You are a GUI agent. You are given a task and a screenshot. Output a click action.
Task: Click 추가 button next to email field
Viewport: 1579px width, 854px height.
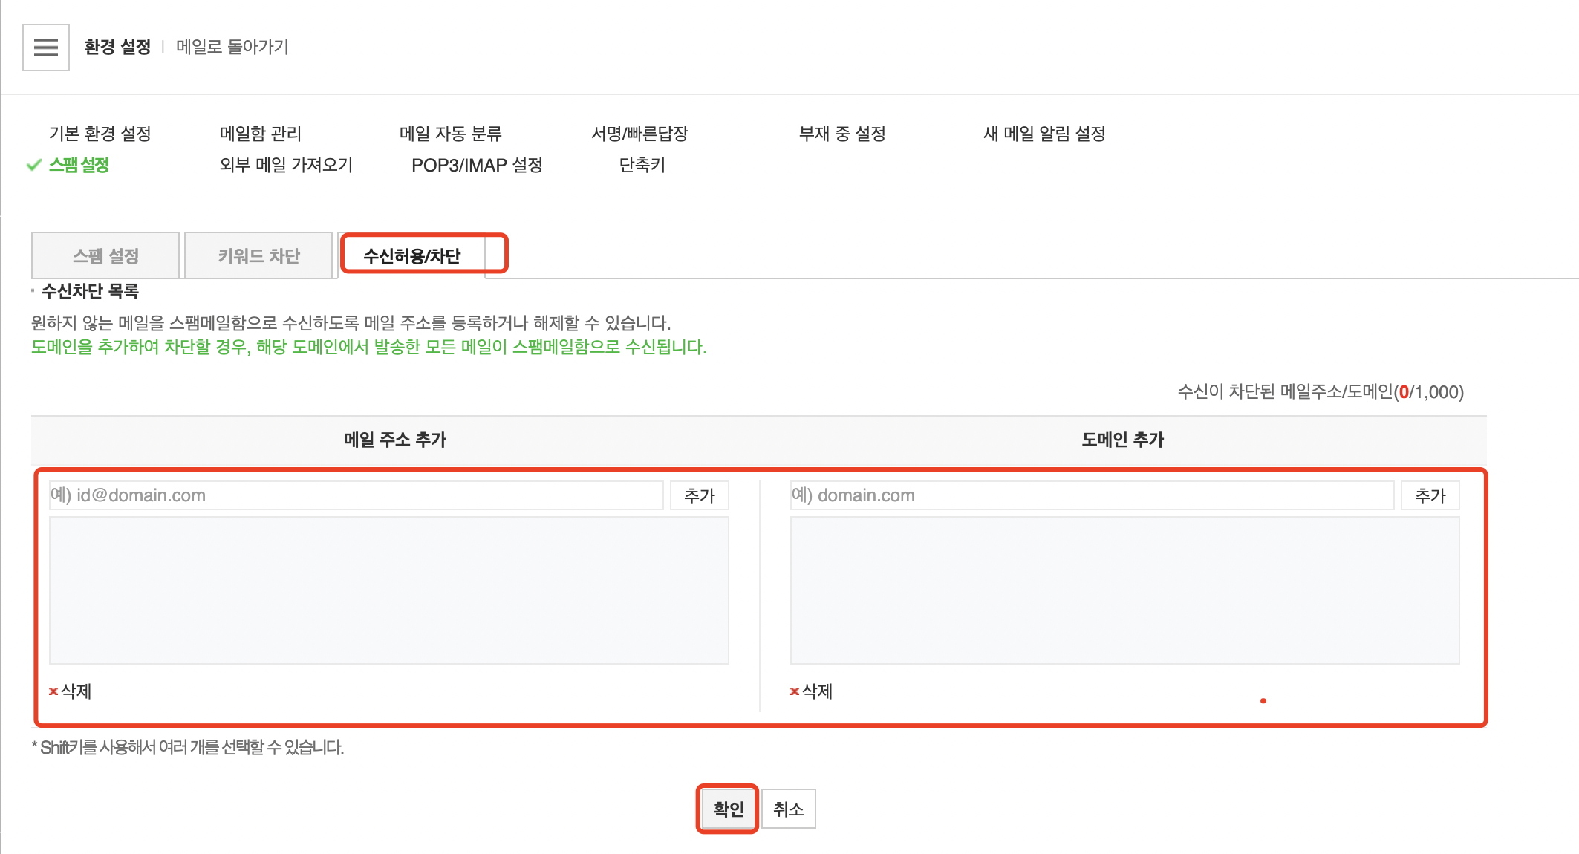(700, 495)
